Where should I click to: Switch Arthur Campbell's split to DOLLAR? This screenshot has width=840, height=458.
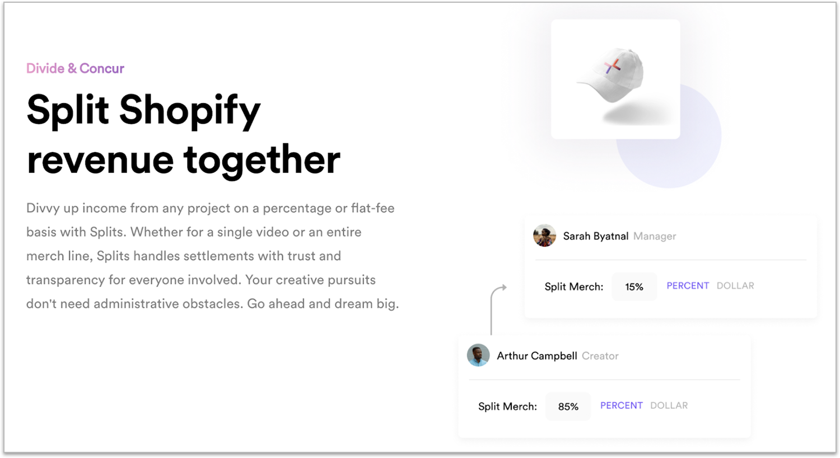point(669,405)
